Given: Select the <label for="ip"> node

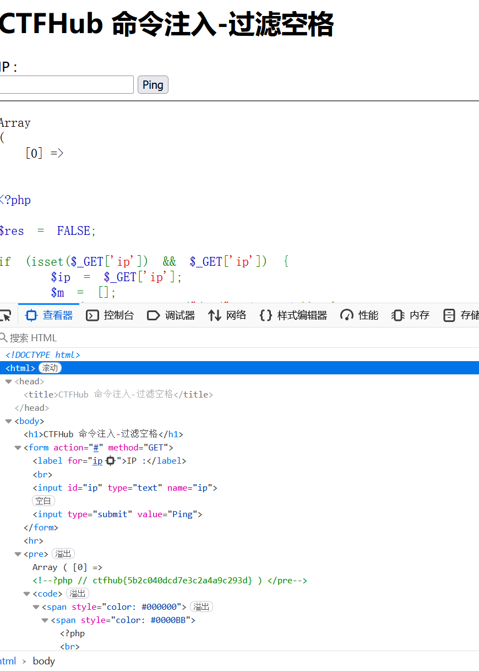Looking at the screenshot, I should click(x=110, y=461).
